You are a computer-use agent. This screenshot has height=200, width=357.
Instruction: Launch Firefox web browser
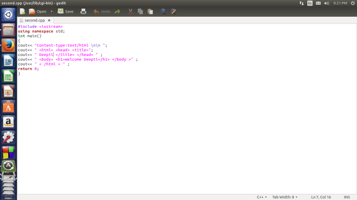click(8, 45)
